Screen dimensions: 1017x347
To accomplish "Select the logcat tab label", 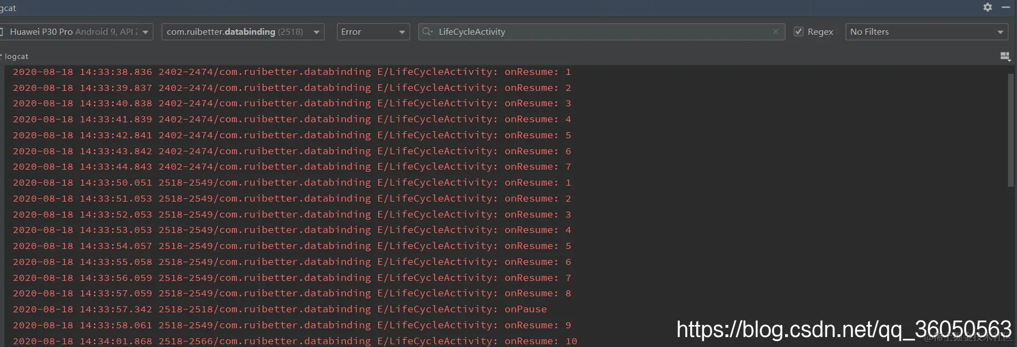I will tap(17, 56).
